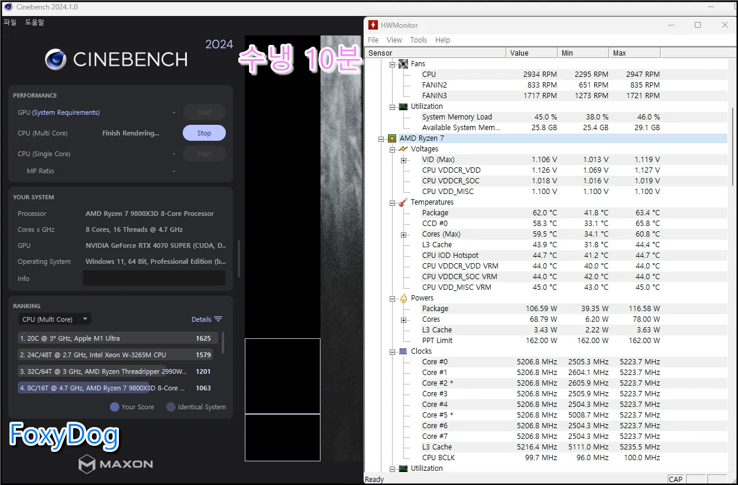The height and width of the screenshot is (485, 738).
Task: Open the 도움말 menu in Cinebench
Action: 34,22
